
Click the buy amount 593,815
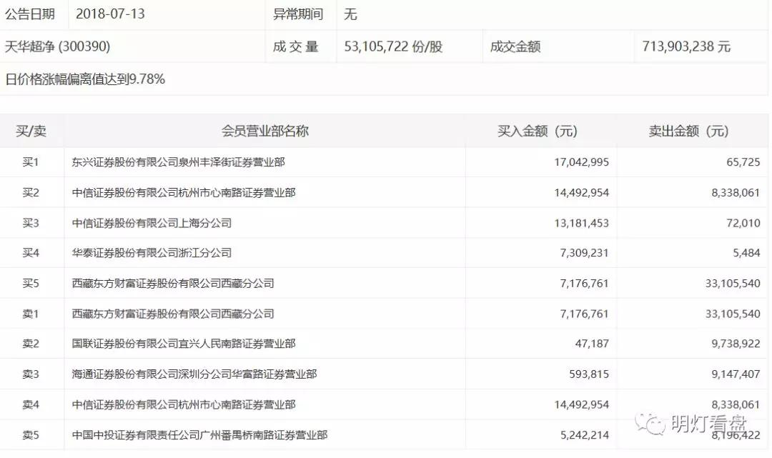coord(589,374)
